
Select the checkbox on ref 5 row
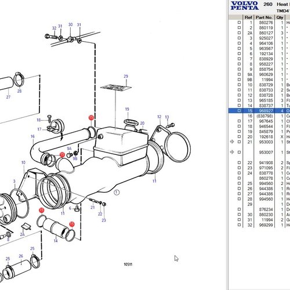tap(239, 48)
